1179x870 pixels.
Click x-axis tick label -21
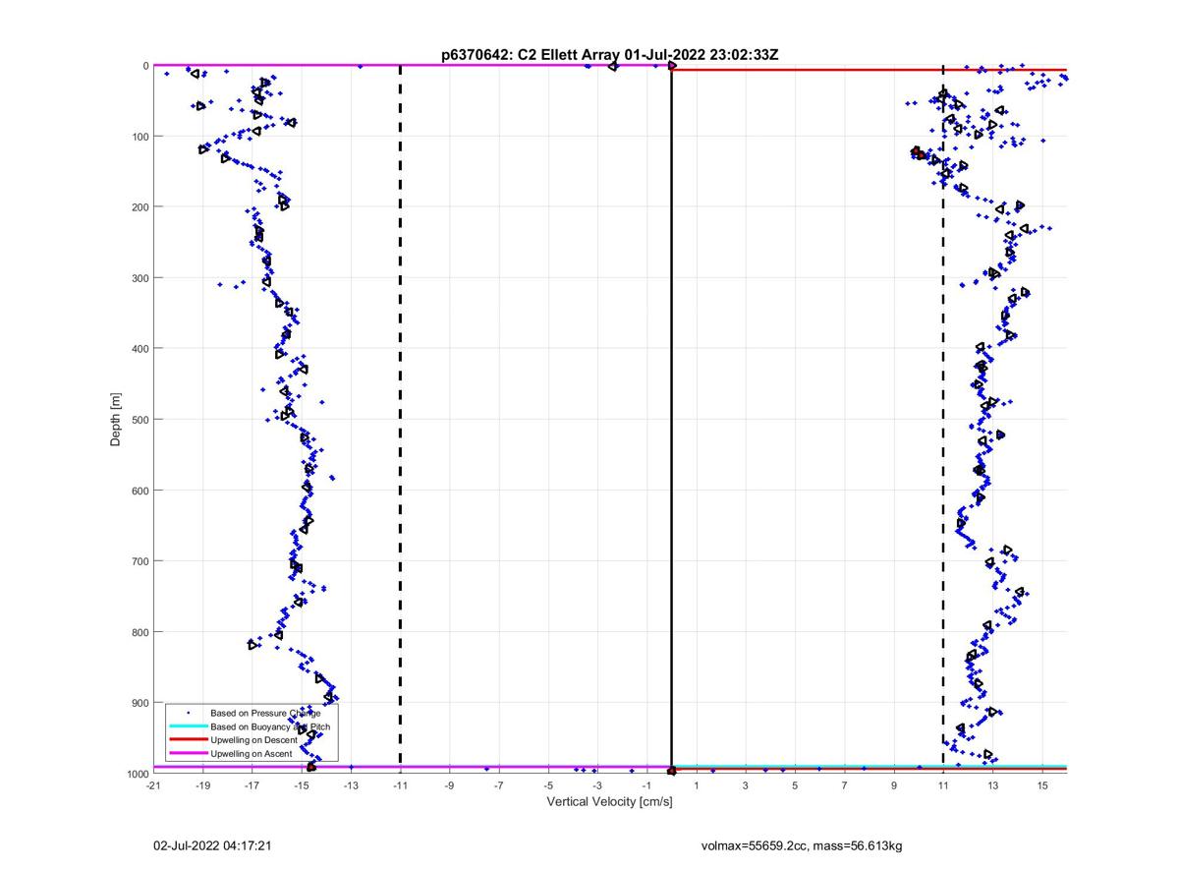[x=152, y=785]
